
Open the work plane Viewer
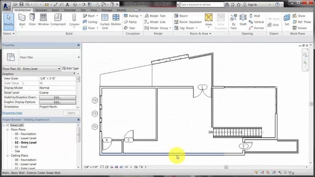[x=300, y=28]
